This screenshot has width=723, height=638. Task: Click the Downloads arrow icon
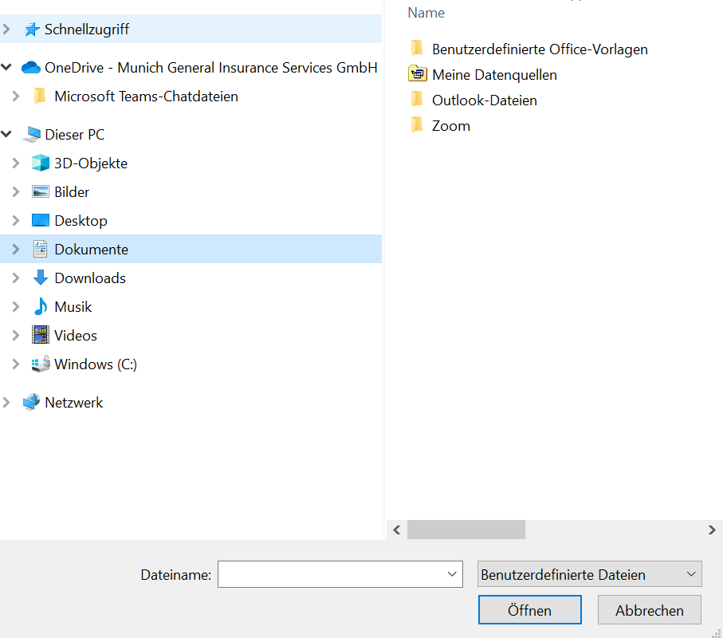point(40,278)
